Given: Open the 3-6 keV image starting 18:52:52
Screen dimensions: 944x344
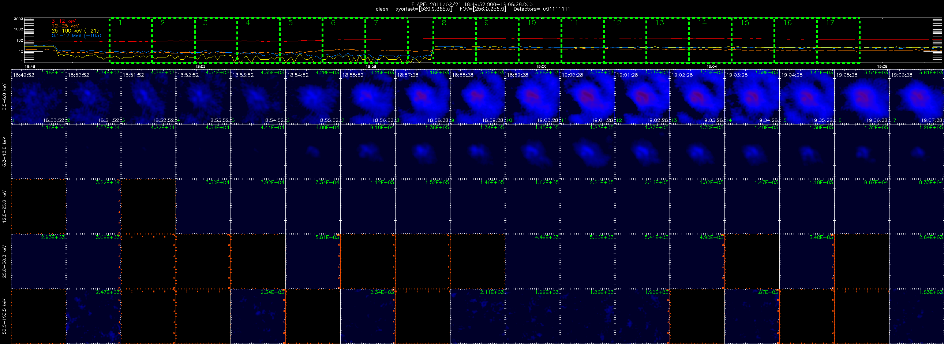Looking at the screenshot, I should click(x=203, y=96).
